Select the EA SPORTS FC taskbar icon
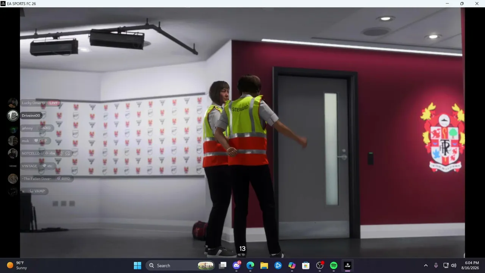This screenshot has height=273, width=485. 347,265
